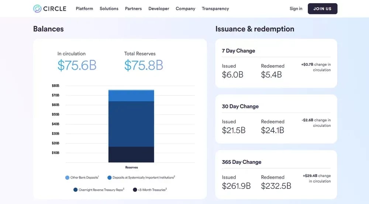Click the dark navy bottom bar segment

coord(131,155)
